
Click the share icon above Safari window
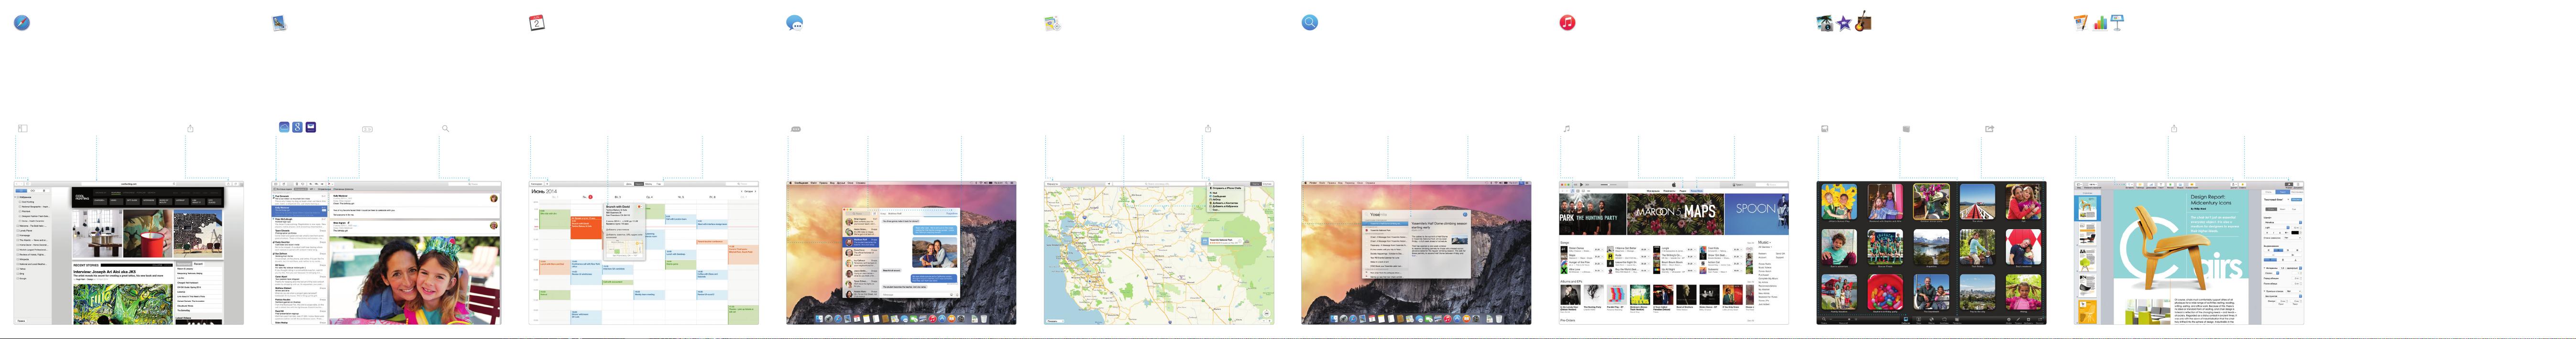click(x=190, y=127)
